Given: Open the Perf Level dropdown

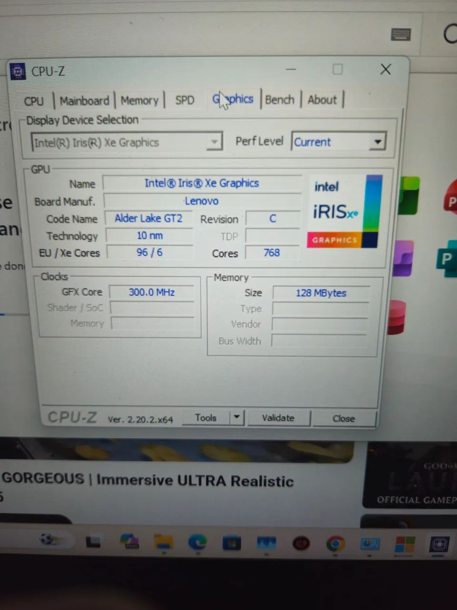Looking at the screenshot, I should click(338, 142).
